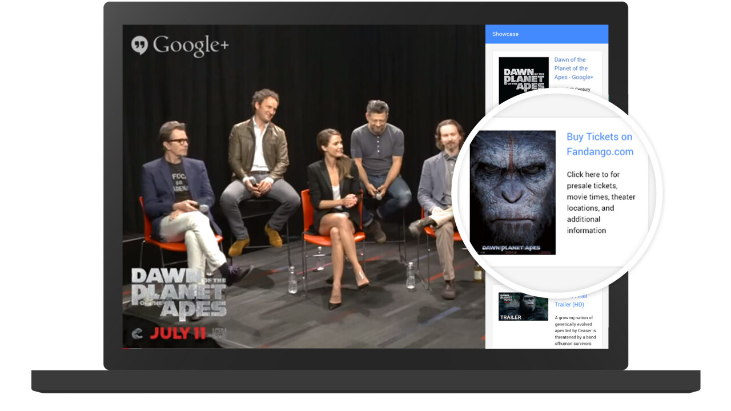Select the Showcase panel header
This screenshot has height=411, width=731.
(547, 34)
